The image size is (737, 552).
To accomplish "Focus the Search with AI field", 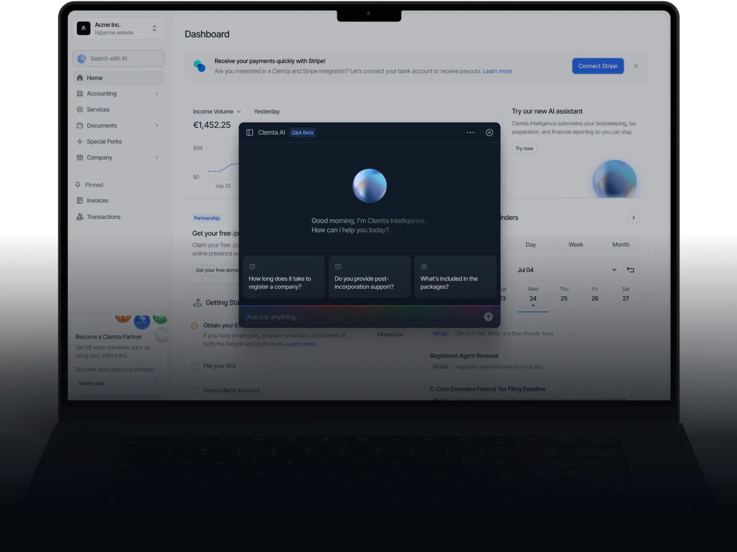I will point(119,58).
